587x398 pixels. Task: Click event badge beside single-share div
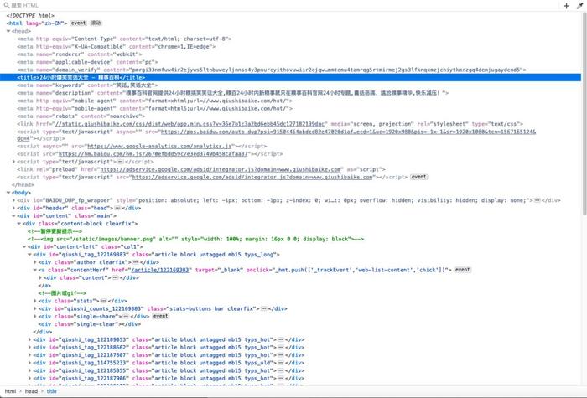pos(161,316)
